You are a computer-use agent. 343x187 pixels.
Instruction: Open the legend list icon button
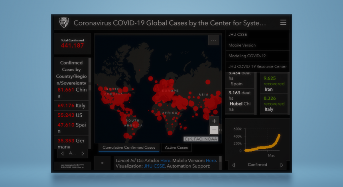click(x=103, y=163)
